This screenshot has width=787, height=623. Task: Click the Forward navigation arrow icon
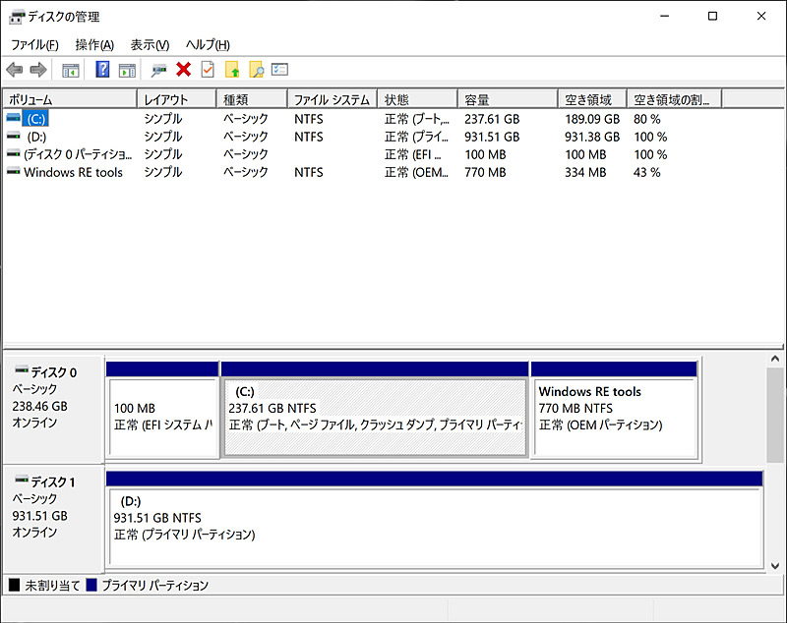[36, 69]
